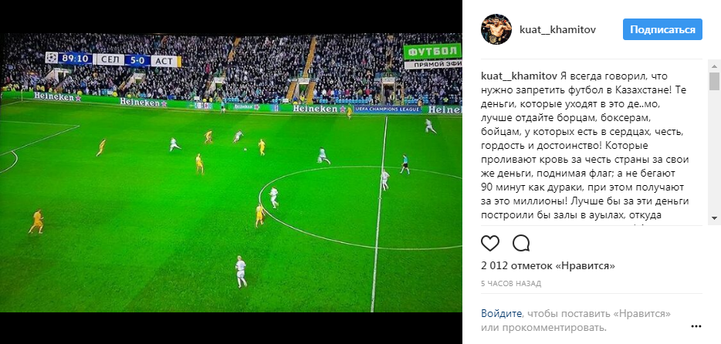This screenshot has width=721, height=344.
Task: Click the Войдите login link
Action: [501, 314]
